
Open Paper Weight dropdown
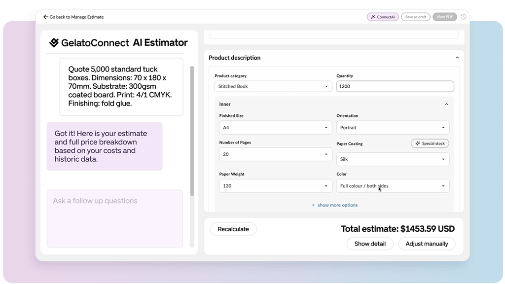[x=275, y=186]
